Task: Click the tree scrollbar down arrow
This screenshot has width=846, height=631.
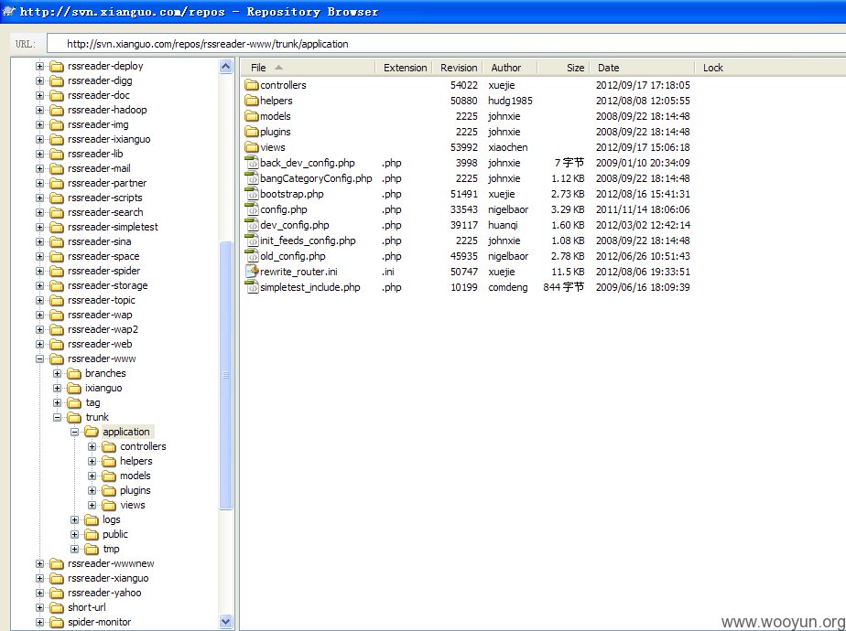Action: [x=226, y=621]
